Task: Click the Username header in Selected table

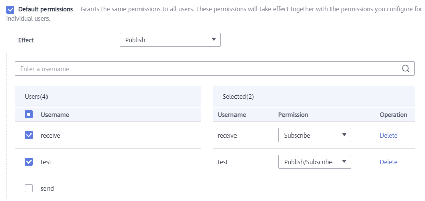Action: click(232, 115)
